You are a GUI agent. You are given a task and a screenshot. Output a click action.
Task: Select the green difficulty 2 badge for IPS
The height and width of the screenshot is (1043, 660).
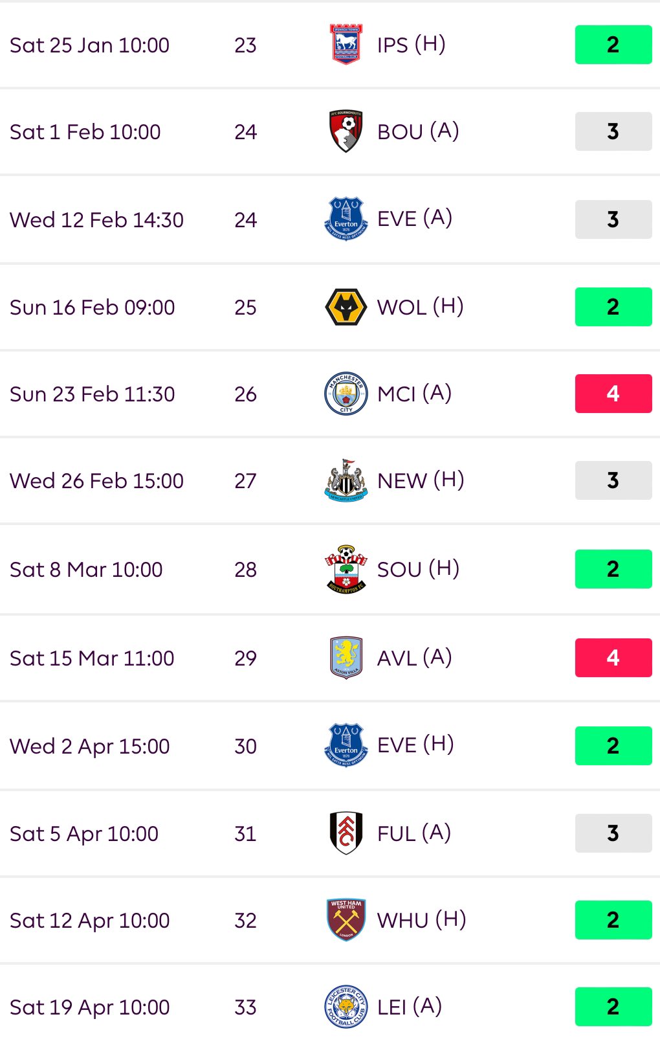pos(613,45)
